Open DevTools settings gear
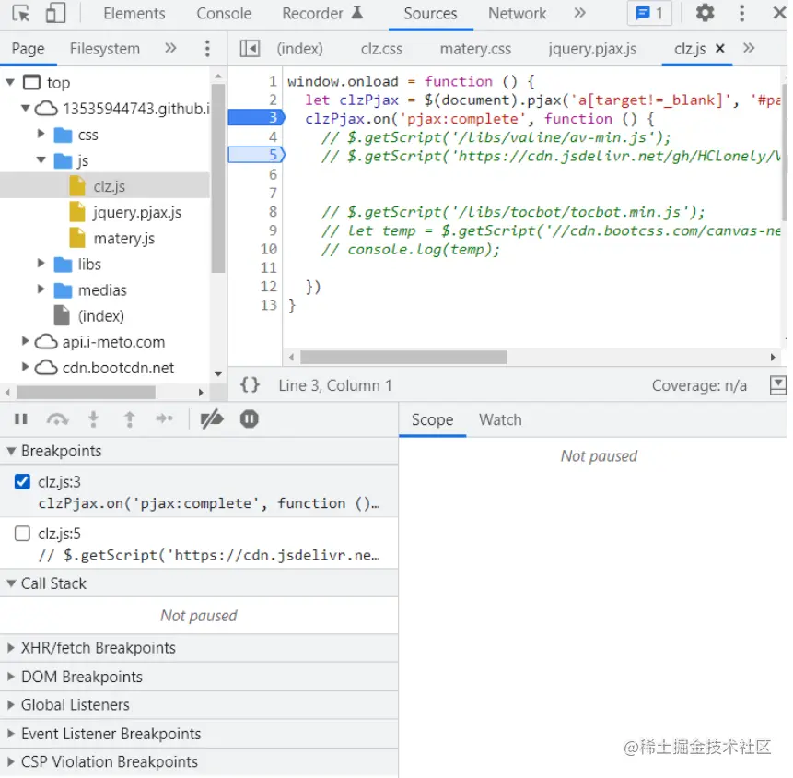 (x=705, y=13)
